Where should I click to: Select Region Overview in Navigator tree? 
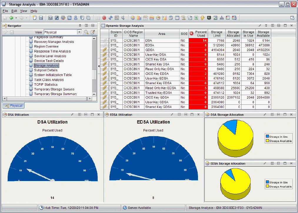click(x=46, y=46)
